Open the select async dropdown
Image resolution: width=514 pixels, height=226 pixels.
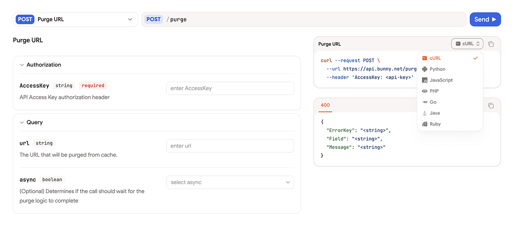230,183
